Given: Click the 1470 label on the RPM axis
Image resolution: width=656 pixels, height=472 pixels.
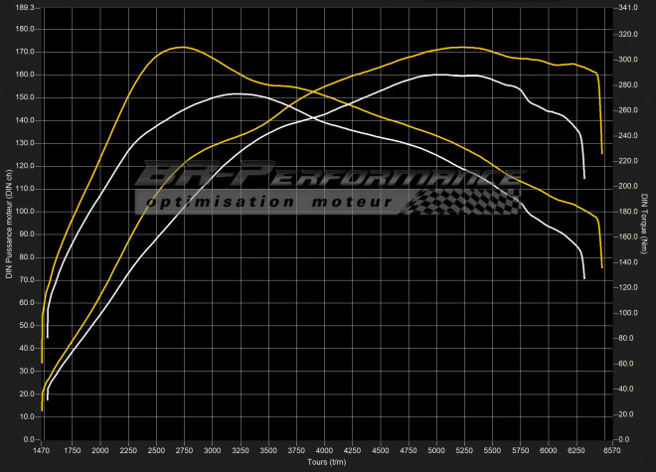Looking at the screenshot, I should [42, 451].
